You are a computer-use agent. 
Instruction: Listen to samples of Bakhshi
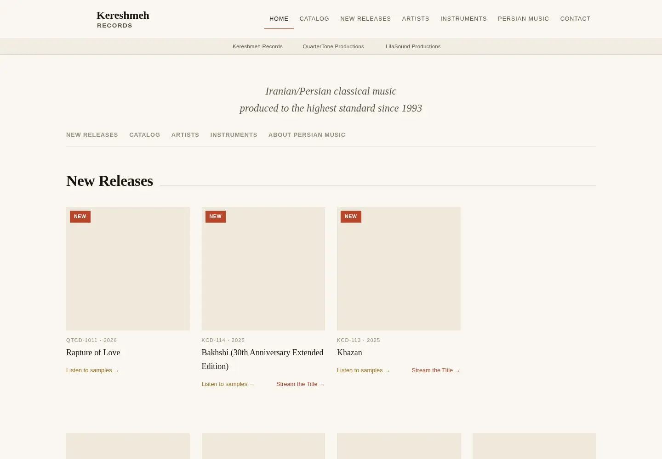tap(228, 384)
